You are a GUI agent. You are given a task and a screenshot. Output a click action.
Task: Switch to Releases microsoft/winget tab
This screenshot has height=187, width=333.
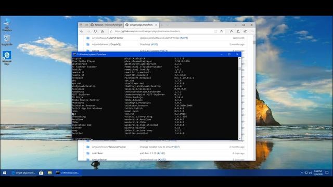click(107, 25)
